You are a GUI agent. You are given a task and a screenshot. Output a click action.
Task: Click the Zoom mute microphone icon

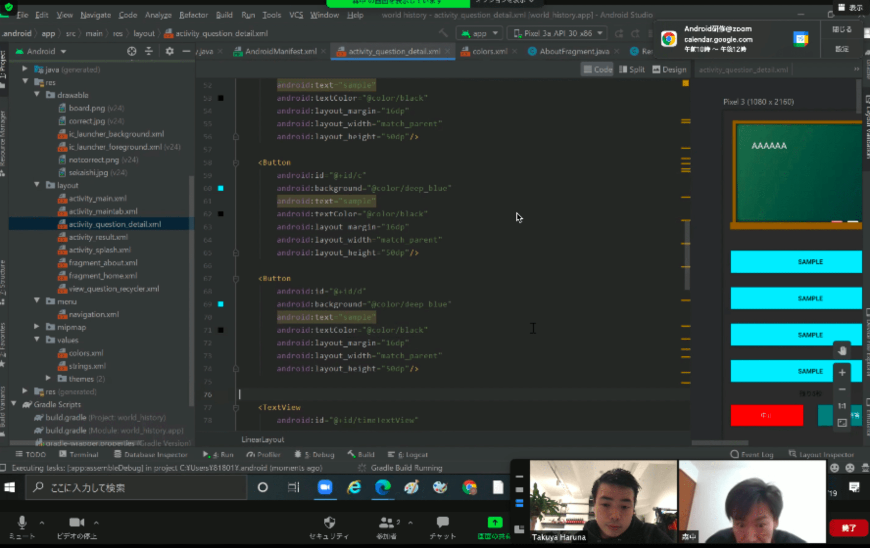[x=22, y=523]
